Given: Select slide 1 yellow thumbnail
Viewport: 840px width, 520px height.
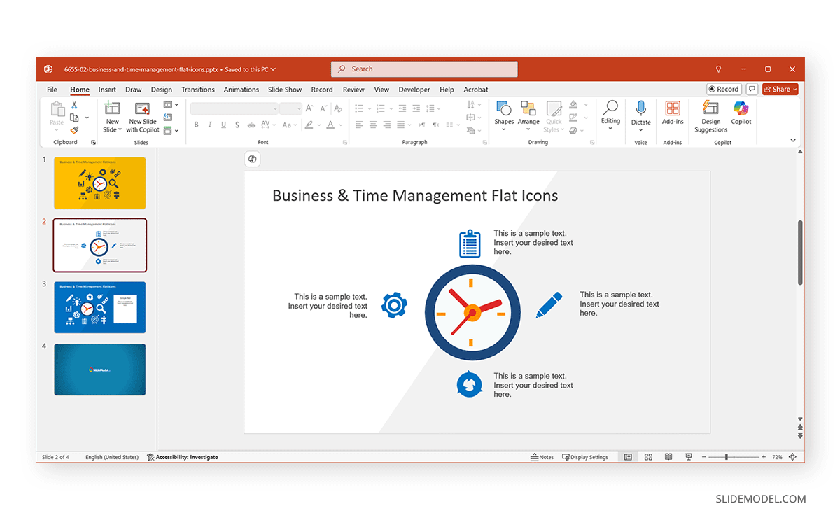Looking at the screenshot, I should pyautogui.click(x=100, y=183).
